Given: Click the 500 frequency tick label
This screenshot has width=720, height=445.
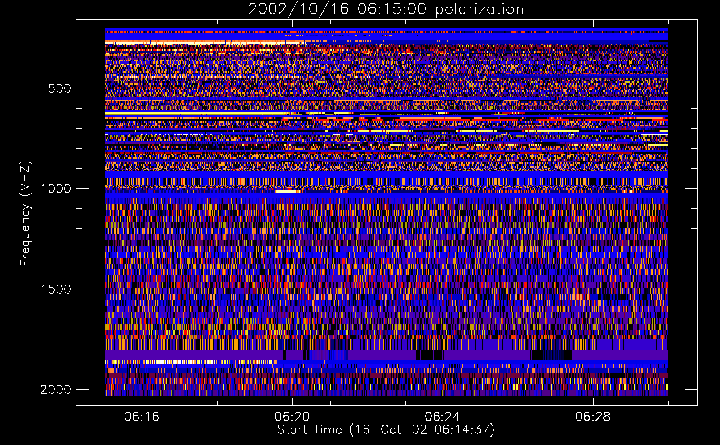Looking at the screenshot, I should pyautogui.click(x=60, y=88).
